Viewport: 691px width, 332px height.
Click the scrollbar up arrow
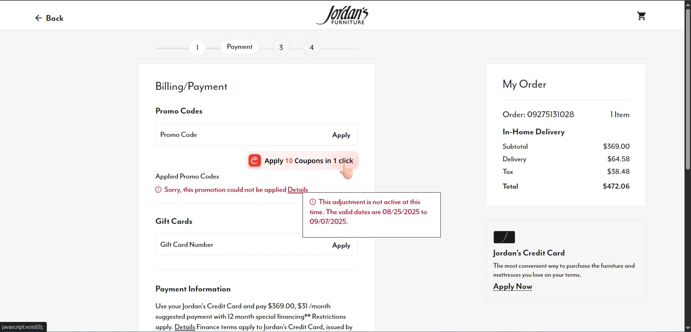688,4
